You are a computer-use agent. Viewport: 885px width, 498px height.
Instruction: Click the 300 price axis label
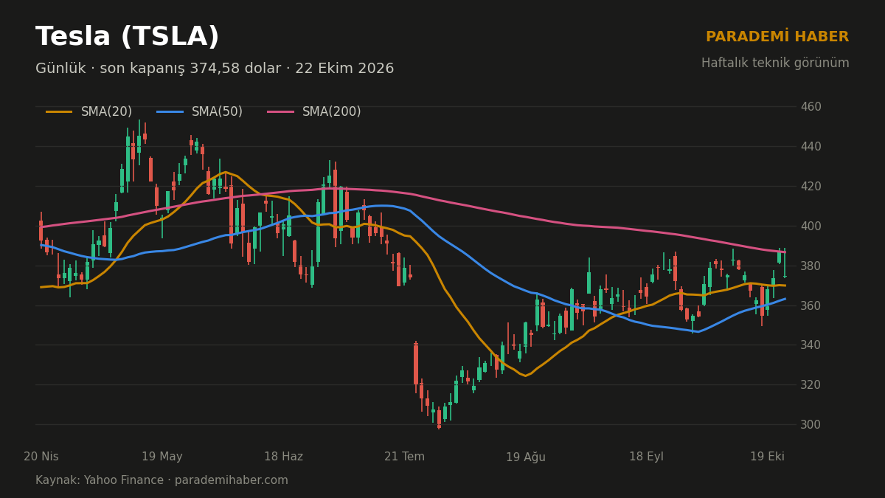point(811,424)
